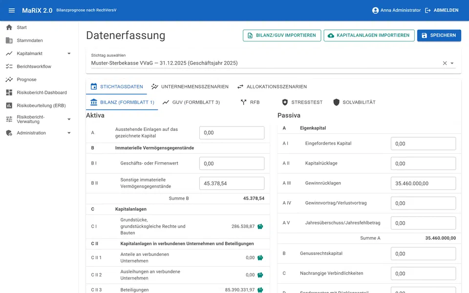Viewport: 469px width, 293px height.
Task: Switch to the Unternehmensszenarien tab
Action: tap(190, 87)
